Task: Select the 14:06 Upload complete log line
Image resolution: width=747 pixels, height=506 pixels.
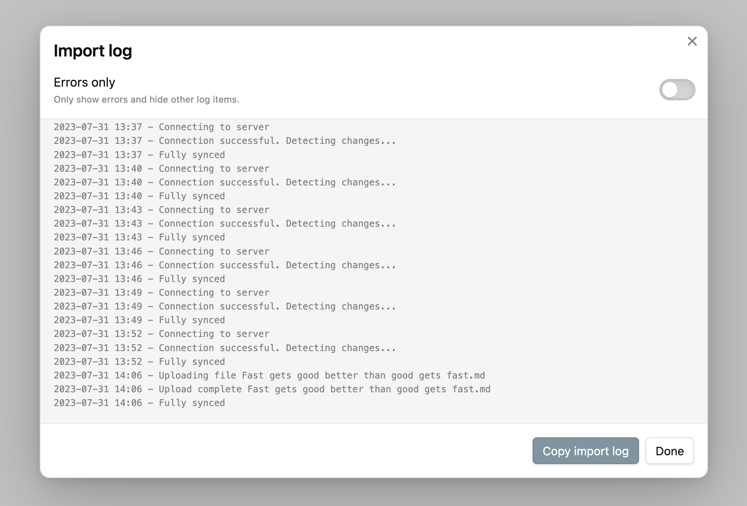Action: [272, 389]
